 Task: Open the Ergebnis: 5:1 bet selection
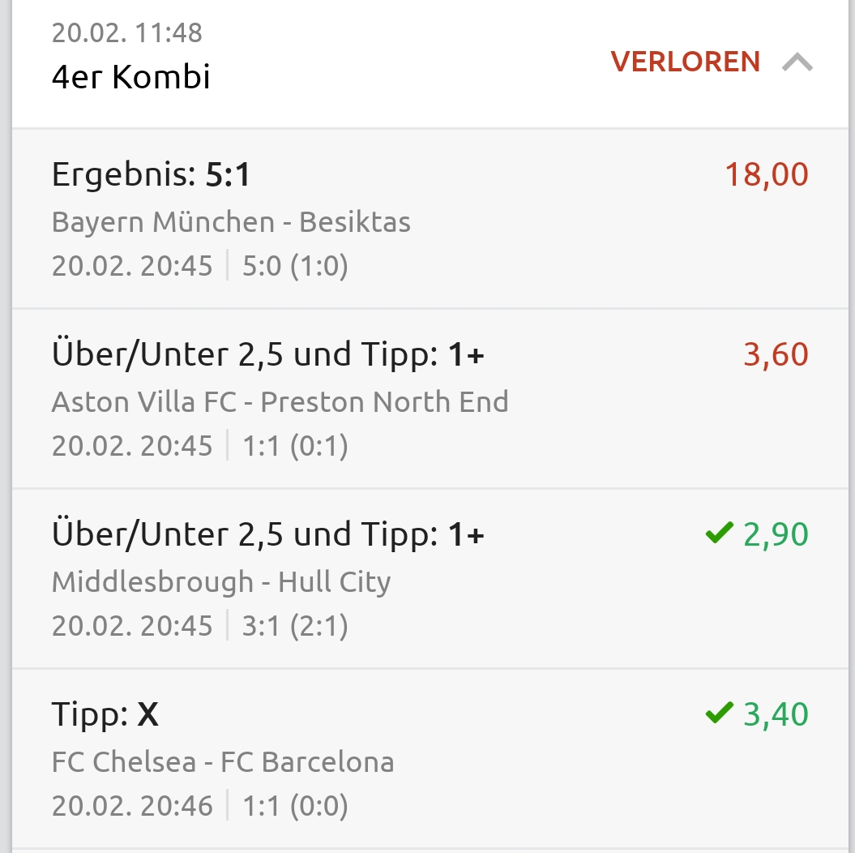tap(152, 174)
